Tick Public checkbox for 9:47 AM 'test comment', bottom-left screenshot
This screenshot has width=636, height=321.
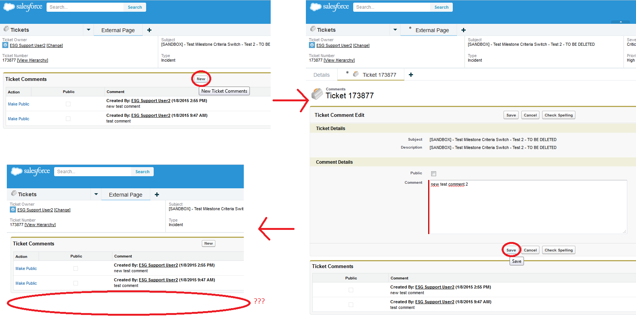tap(76, 283)
